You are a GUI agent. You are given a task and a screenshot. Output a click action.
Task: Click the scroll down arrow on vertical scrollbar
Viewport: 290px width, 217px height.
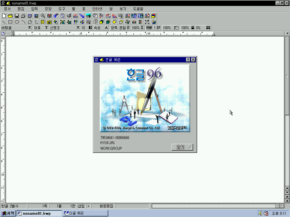[x=287, y=192]
